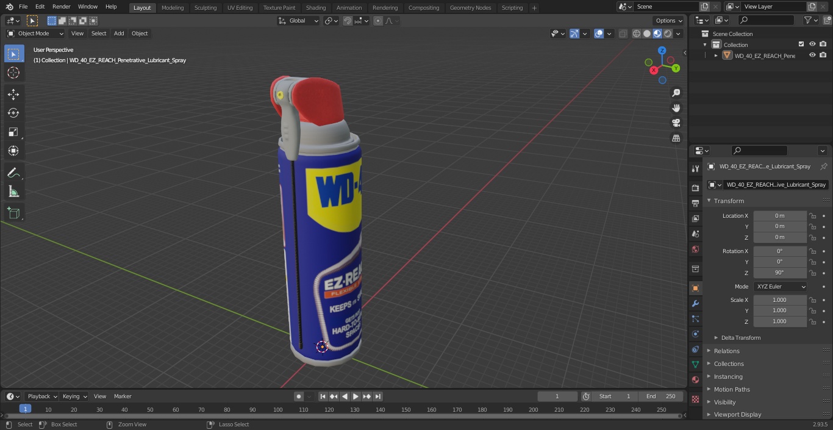Switch to the Modeling workspace tab

coord(173,8)
